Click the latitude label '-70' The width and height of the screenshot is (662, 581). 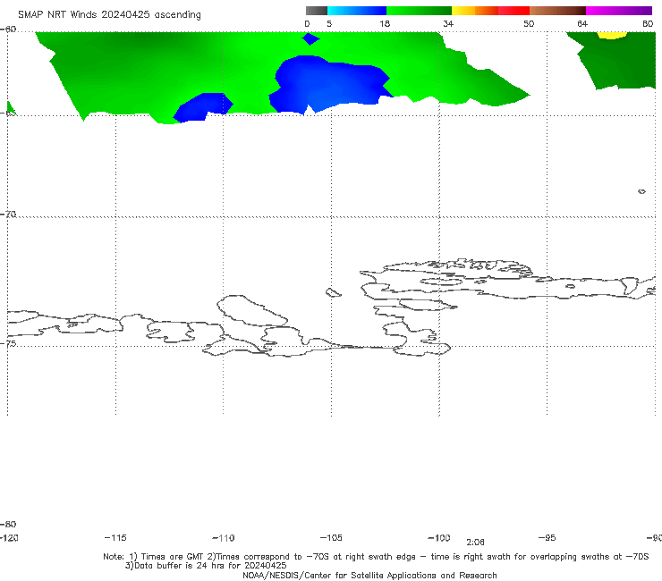[8, 215]
